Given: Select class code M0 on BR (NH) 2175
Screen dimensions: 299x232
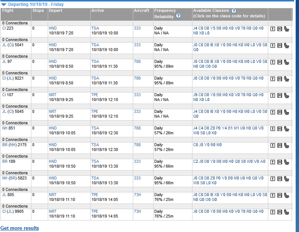Looking at the screenshot, I should [219, 145].
